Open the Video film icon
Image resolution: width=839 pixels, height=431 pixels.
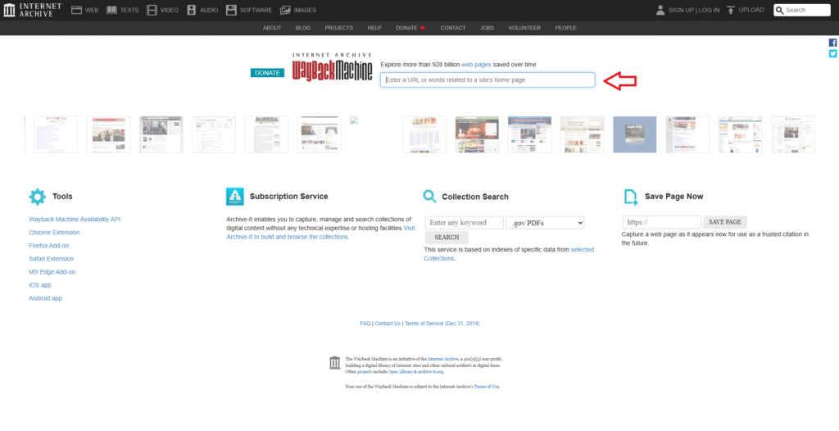coord(152,10)
